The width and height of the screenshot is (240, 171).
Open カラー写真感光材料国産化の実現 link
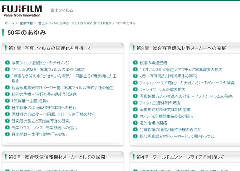point(168,76)
